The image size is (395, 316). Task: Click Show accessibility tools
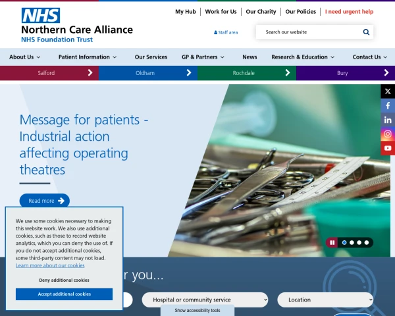tap(197, 311)
